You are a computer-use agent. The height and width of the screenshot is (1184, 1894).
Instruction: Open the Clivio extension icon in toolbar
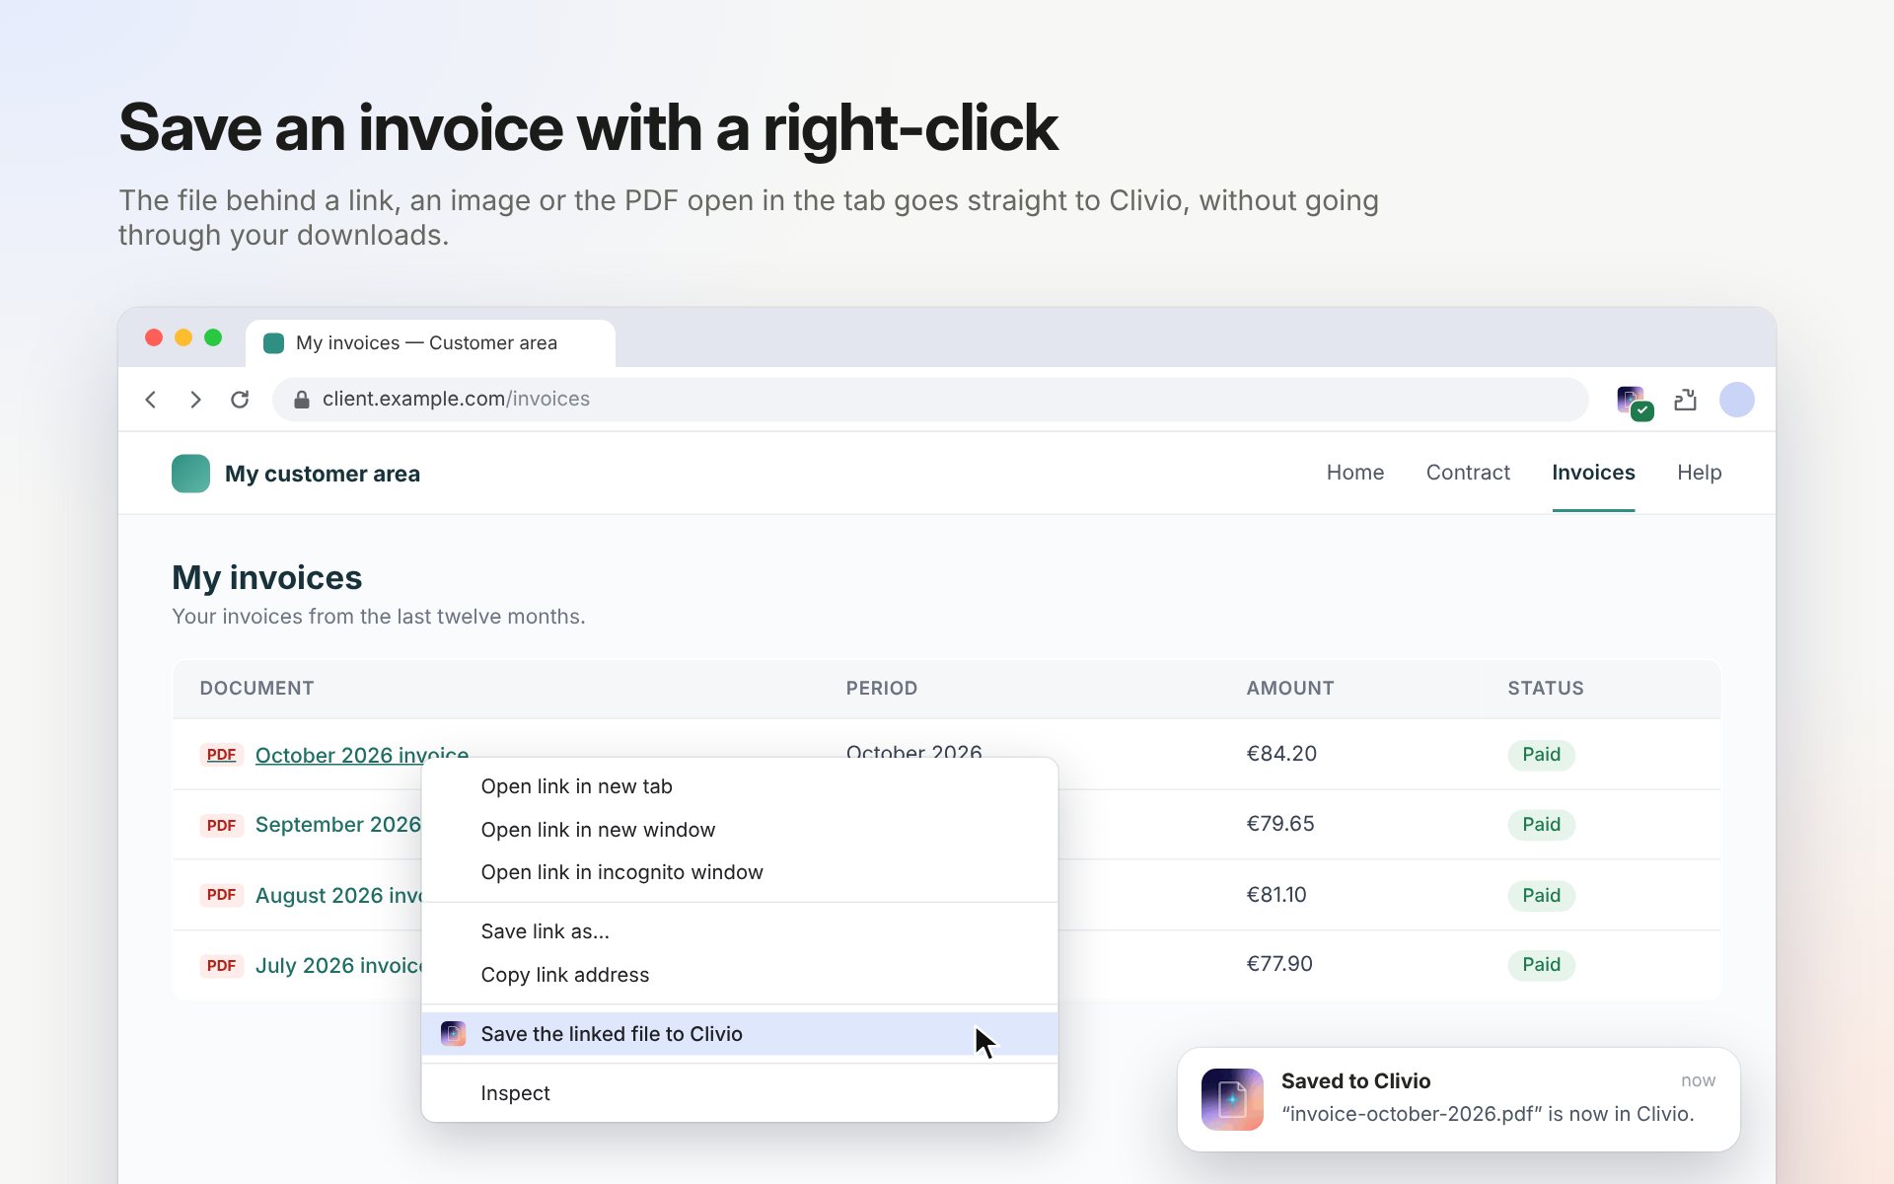pyautogui.click(x=1635, y=403)
